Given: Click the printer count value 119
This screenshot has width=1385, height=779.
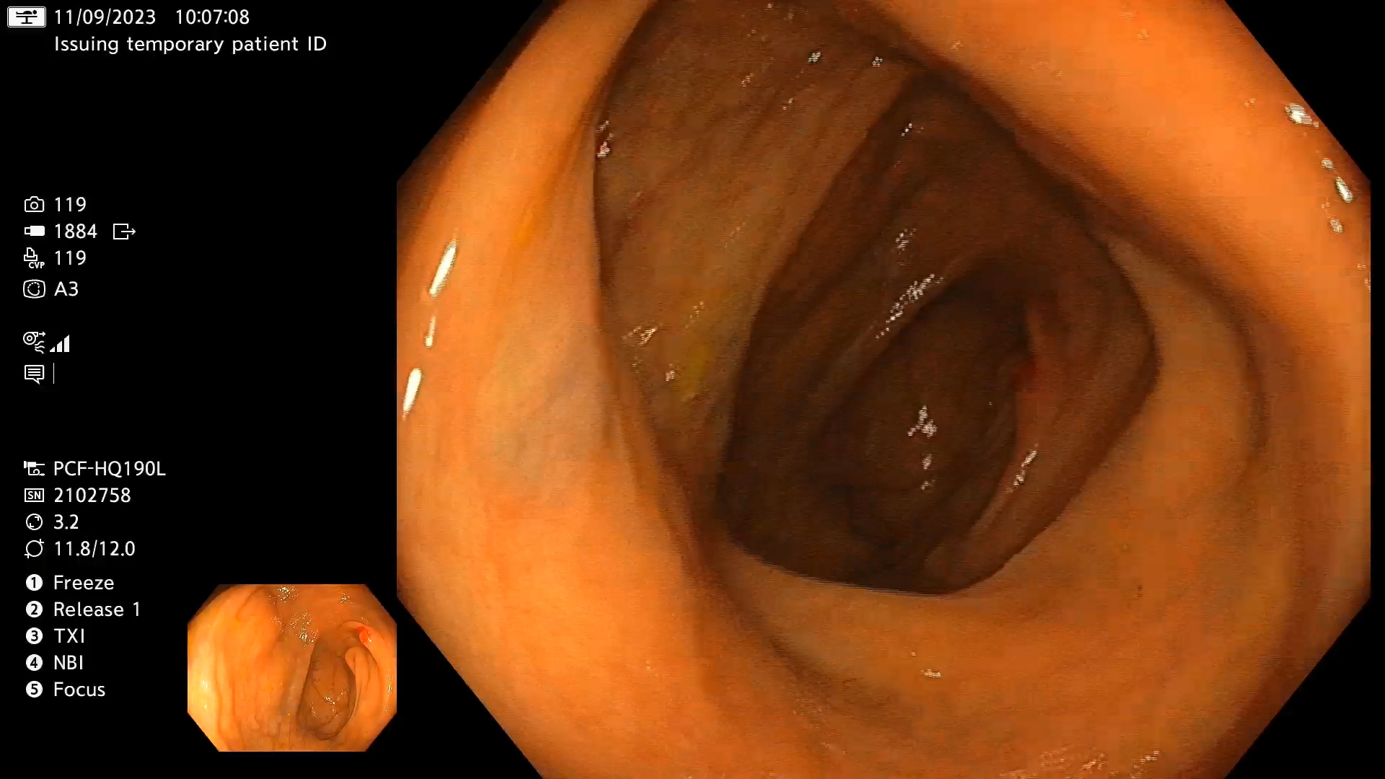Looking at the screenshot, I should click(x=70, y=258).
